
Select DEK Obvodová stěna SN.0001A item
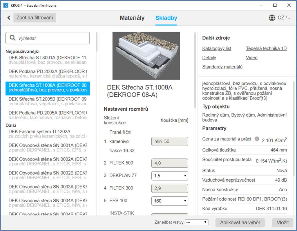[48, 148]
